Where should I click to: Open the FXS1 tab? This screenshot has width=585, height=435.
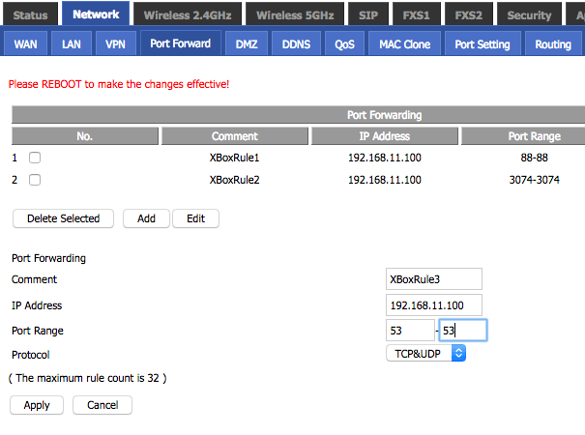(x=418, y=14)
